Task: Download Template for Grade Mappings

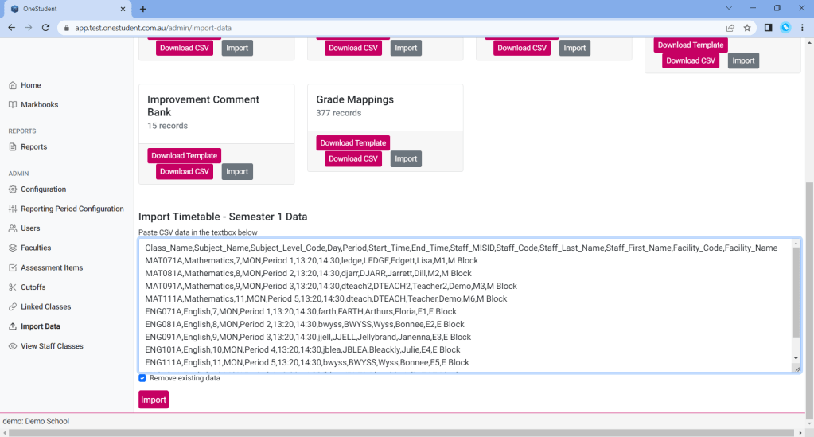Action: tap(353, 143)
